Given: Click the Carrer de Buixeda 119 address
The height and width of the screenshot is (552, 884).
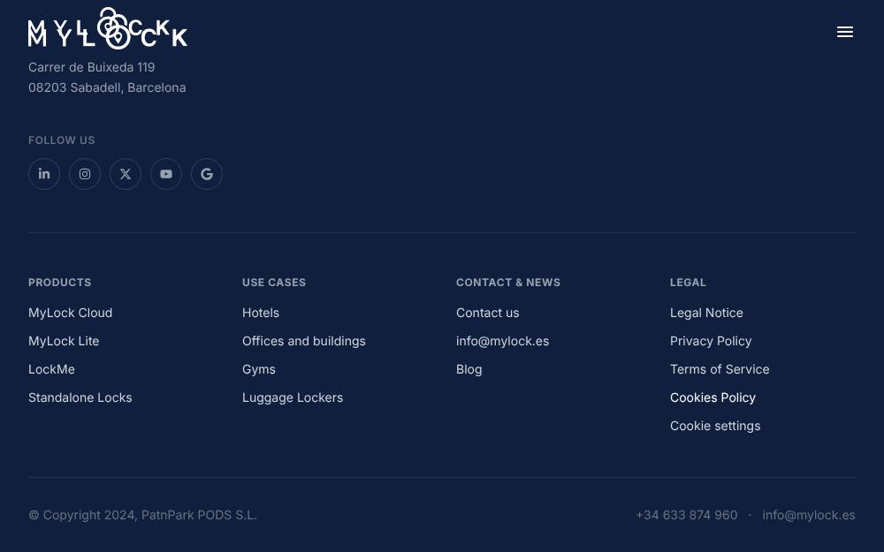Looking at the screenshot, I should pos(91,67).
